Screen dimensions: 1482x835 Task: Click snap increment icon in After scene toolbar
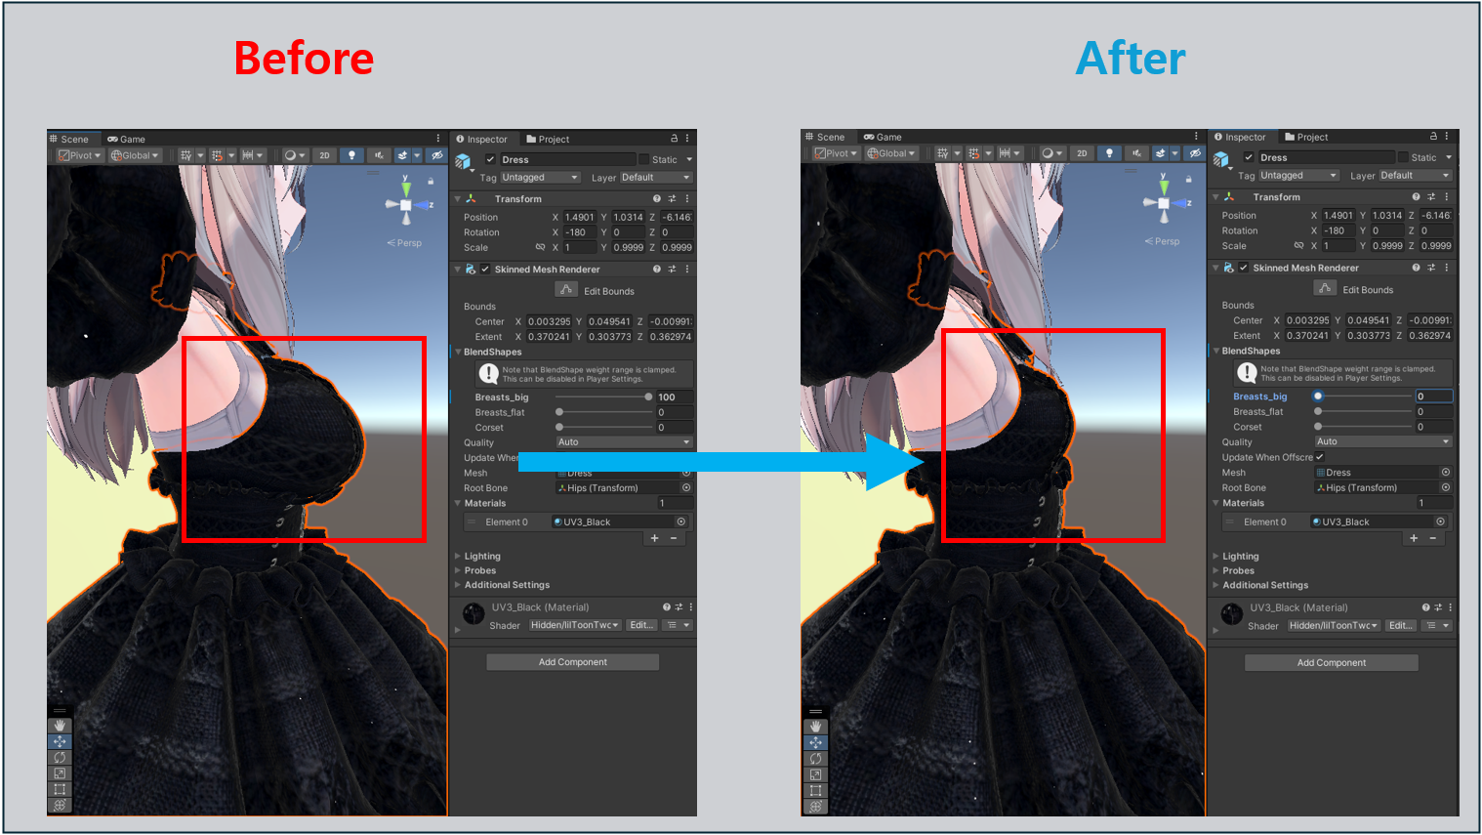(x=1005, y=153)
